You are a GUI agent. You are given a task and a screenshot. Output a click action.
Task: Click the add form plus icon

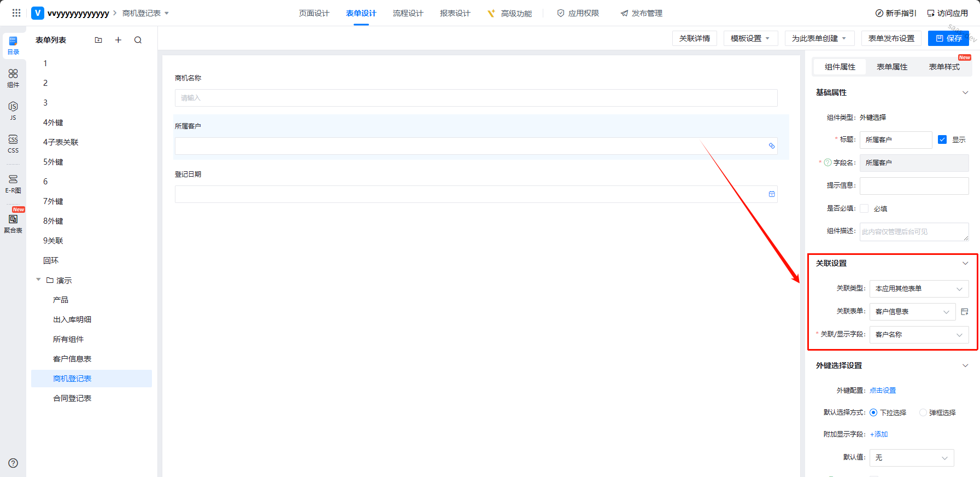(x=118, y=40)
